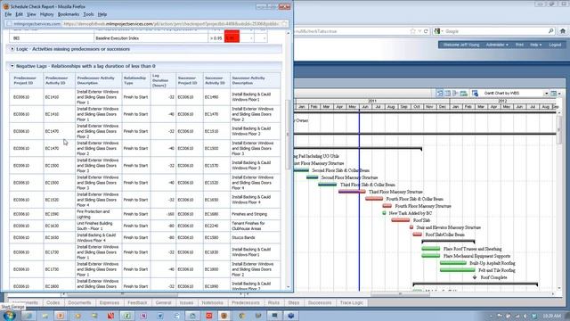The image size is (570, 321).
Task: Open the Bookmarks menu
Action: [x=69, y=14]
